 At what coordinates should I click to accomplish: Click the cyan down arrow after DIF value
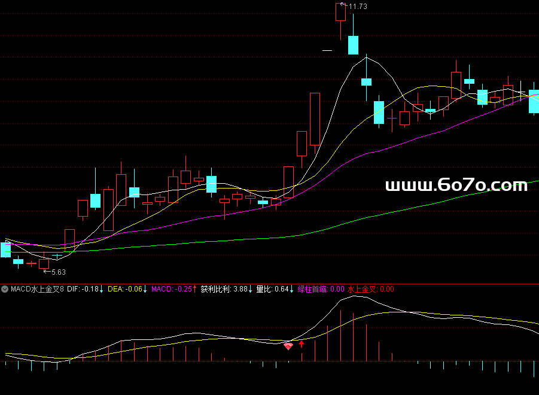click(x=102, y=289)
